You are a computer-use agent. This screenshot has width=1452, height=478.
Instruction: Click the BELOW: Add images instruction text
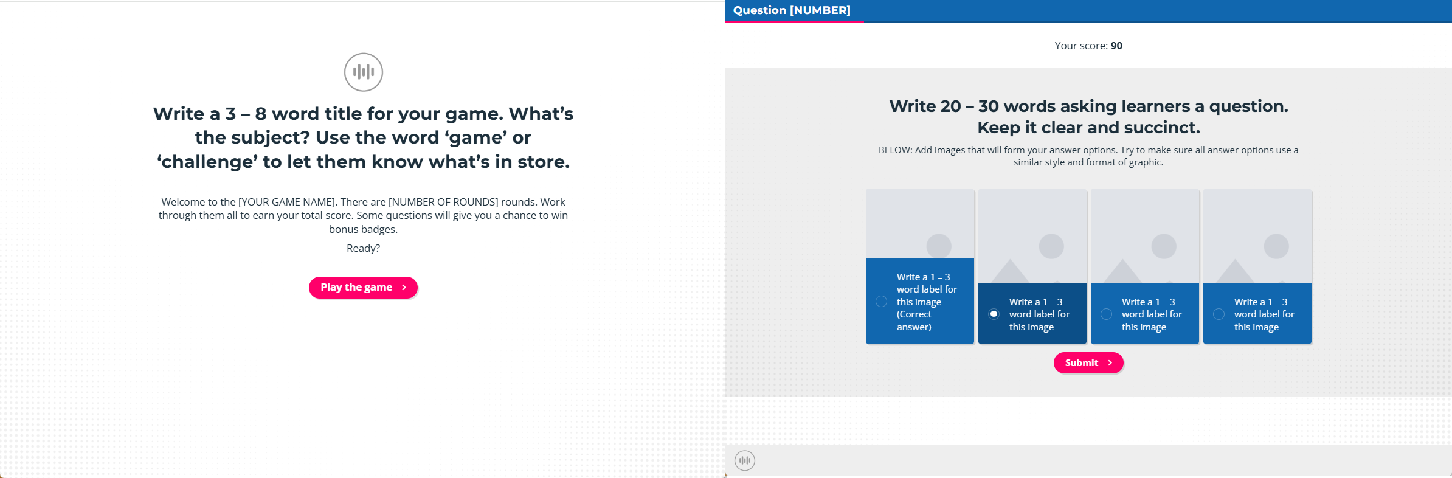point(1088,156)
